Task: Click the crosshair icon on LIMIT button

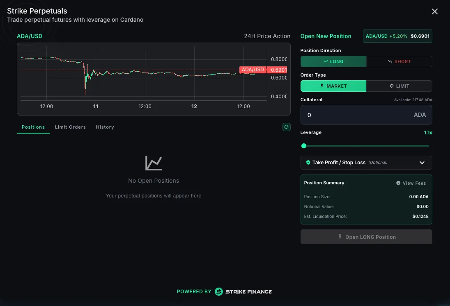Action: point(391,86)
